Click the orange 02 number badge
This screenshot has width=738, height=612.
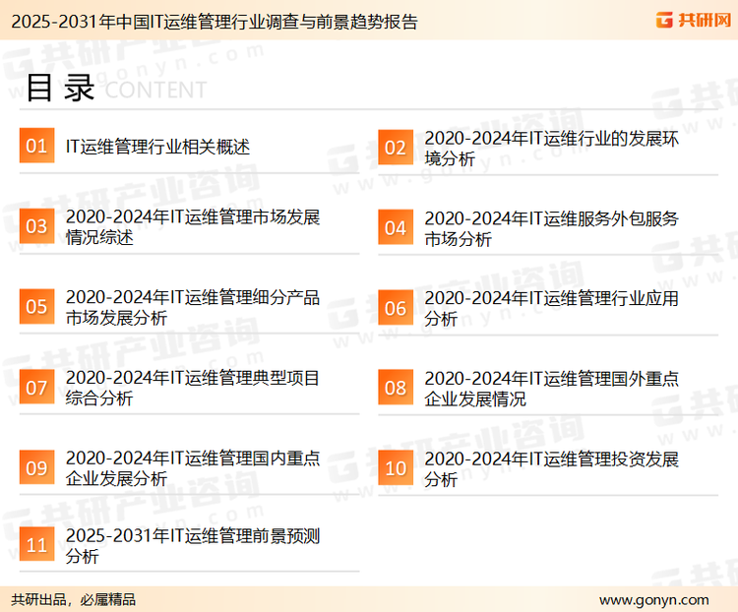(x=396, y=148)
